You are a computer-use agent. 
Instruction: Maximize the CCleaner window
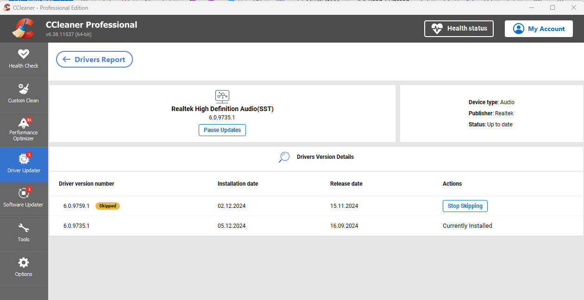[x=553, y=7]
